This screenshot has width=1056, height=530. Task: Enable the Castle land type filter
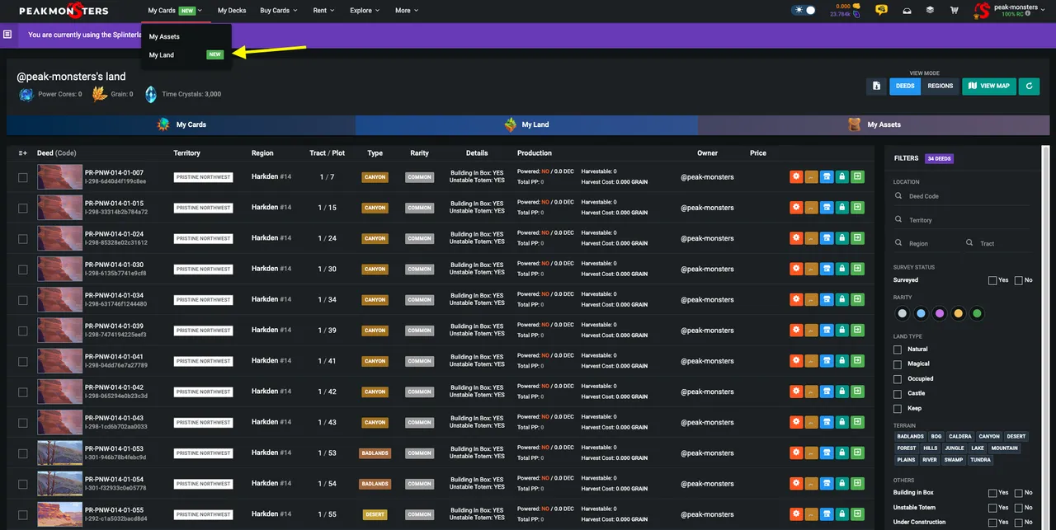[898, 394]
